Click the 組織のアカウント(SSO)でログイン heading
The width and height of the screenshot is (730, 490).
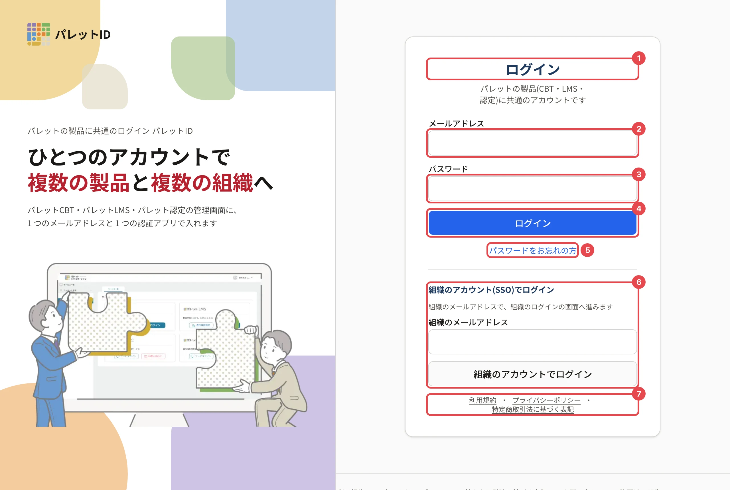tap(491, 290)
